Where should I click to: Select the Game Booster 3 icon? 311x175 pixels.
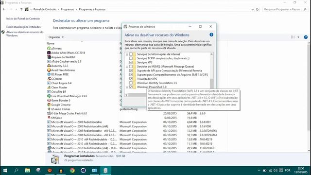49,101
